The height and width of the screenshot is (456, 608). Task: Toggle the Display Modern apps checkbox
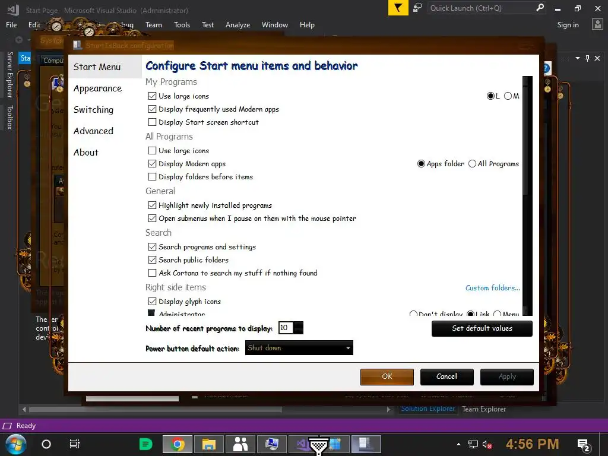[x=153, y=164]
